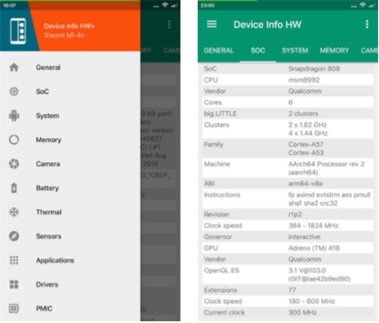
Task: Tap the Instructions row label
Action: tap(222, 195)
